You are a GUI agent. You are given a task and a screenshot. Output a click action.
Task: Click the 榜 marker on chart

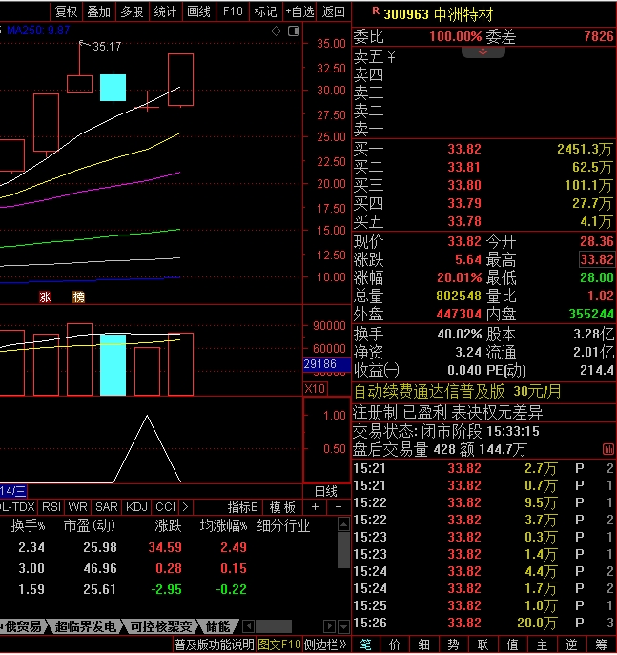(78, 297)
